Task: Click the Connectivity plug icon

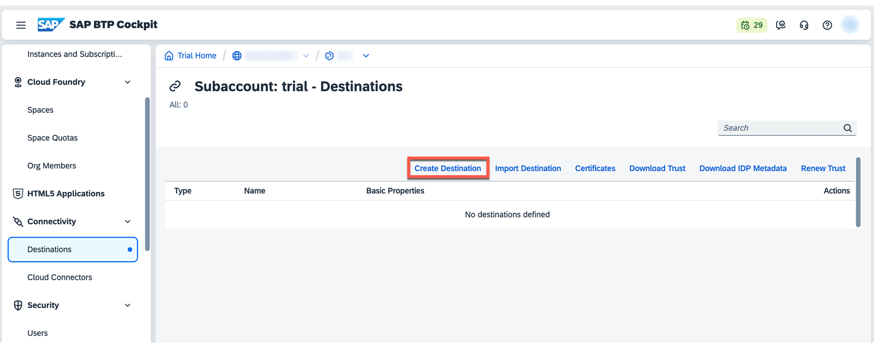Action: 18,221
